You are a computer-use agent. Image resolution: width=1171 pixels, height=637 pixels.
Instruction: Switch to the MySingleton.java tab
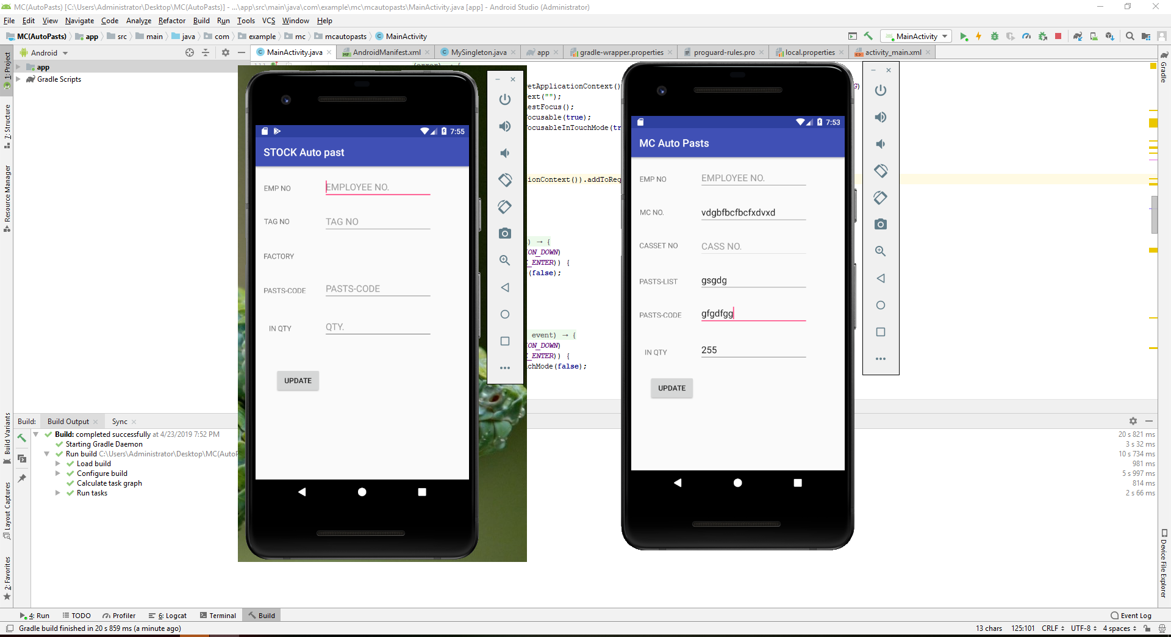[x=478, y=52]
